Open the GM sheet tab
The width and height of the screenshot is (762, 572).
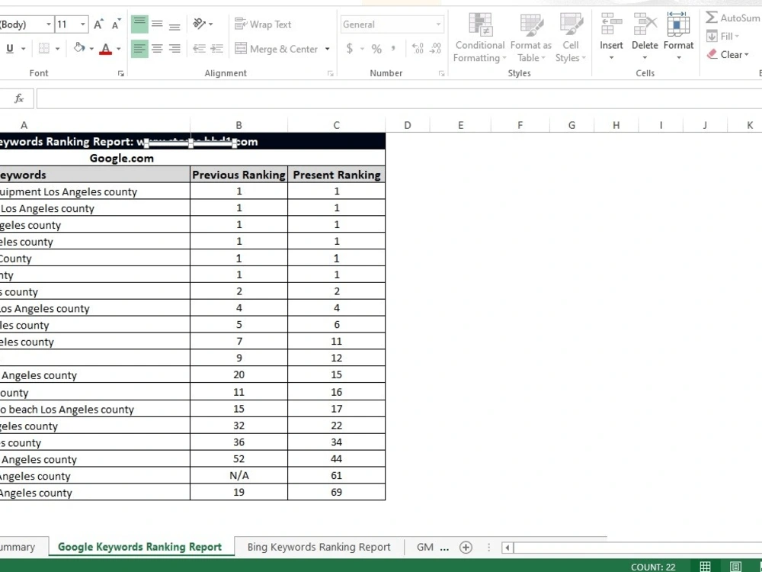(425, 547)
